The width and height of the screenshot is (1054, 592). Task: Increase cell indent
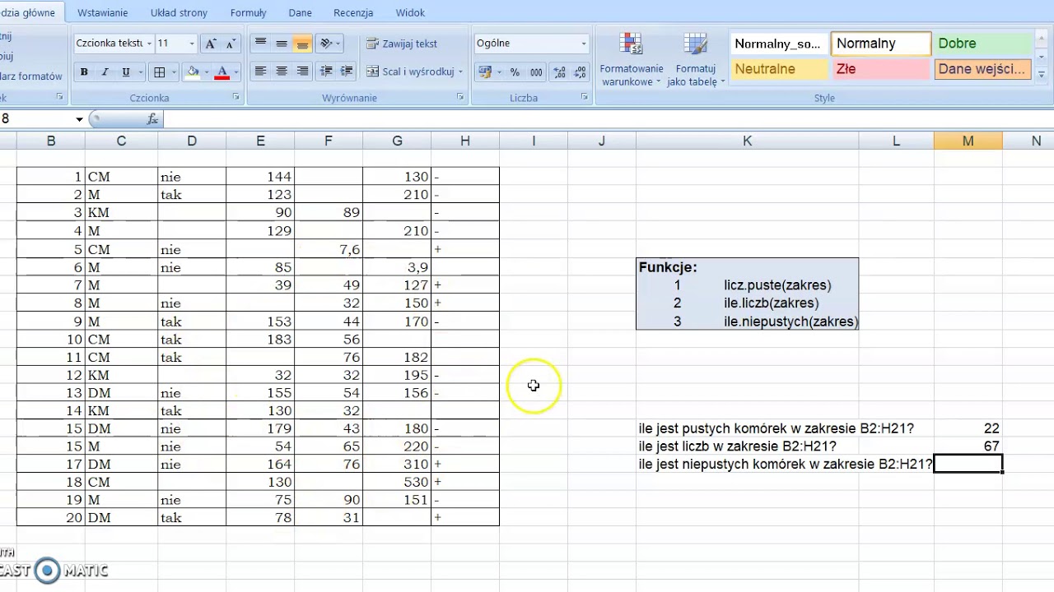point(347,72)
